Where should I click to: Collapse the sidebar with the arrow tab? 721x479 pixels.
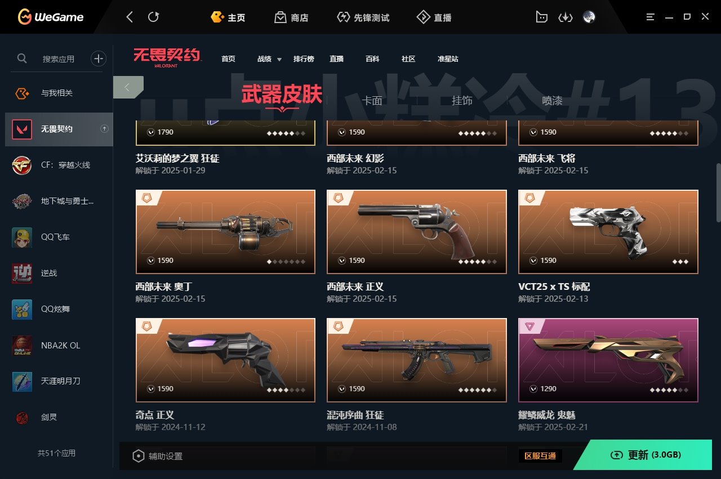pyautogui.click(x=128, y=87)
